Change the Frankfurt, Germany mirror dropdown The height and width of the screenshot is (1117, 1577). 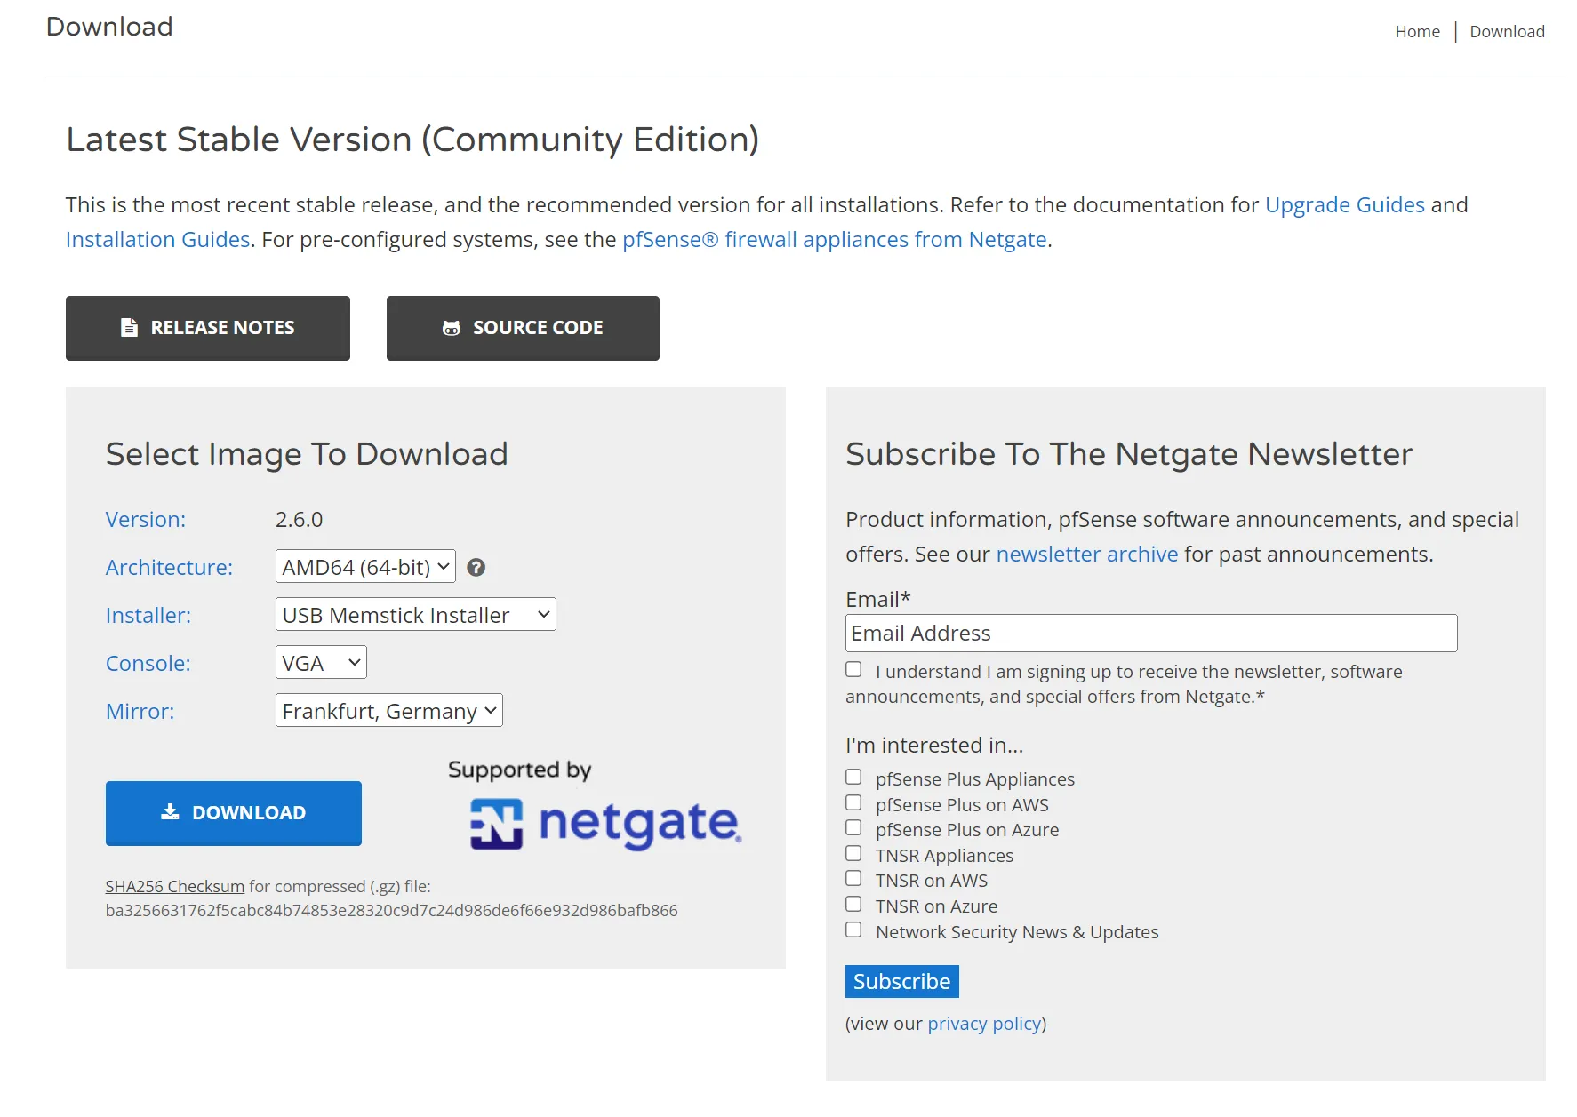pos(388,710)
